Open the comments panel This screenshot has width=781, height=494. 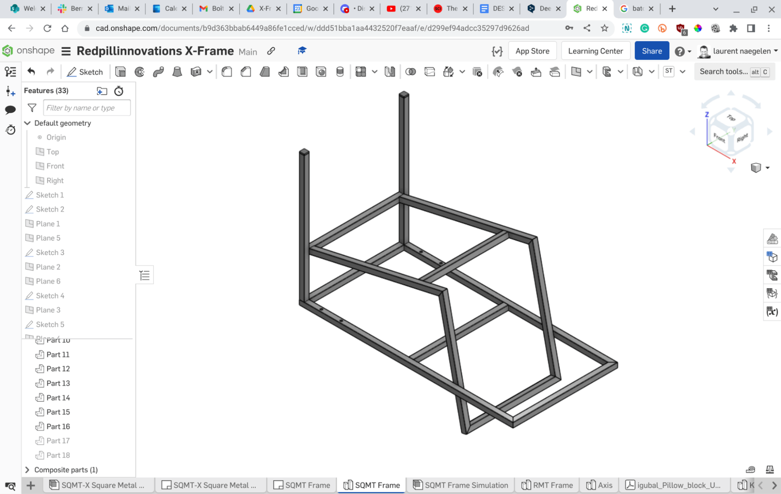pos(10,110)
